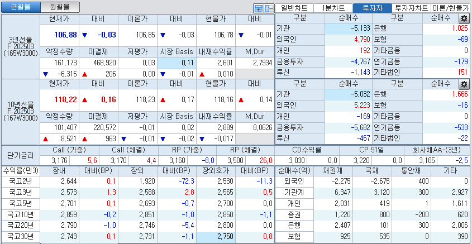Click 외국인 net buy 4,790
Screen dimensions: 472x244
pos(362,40)
